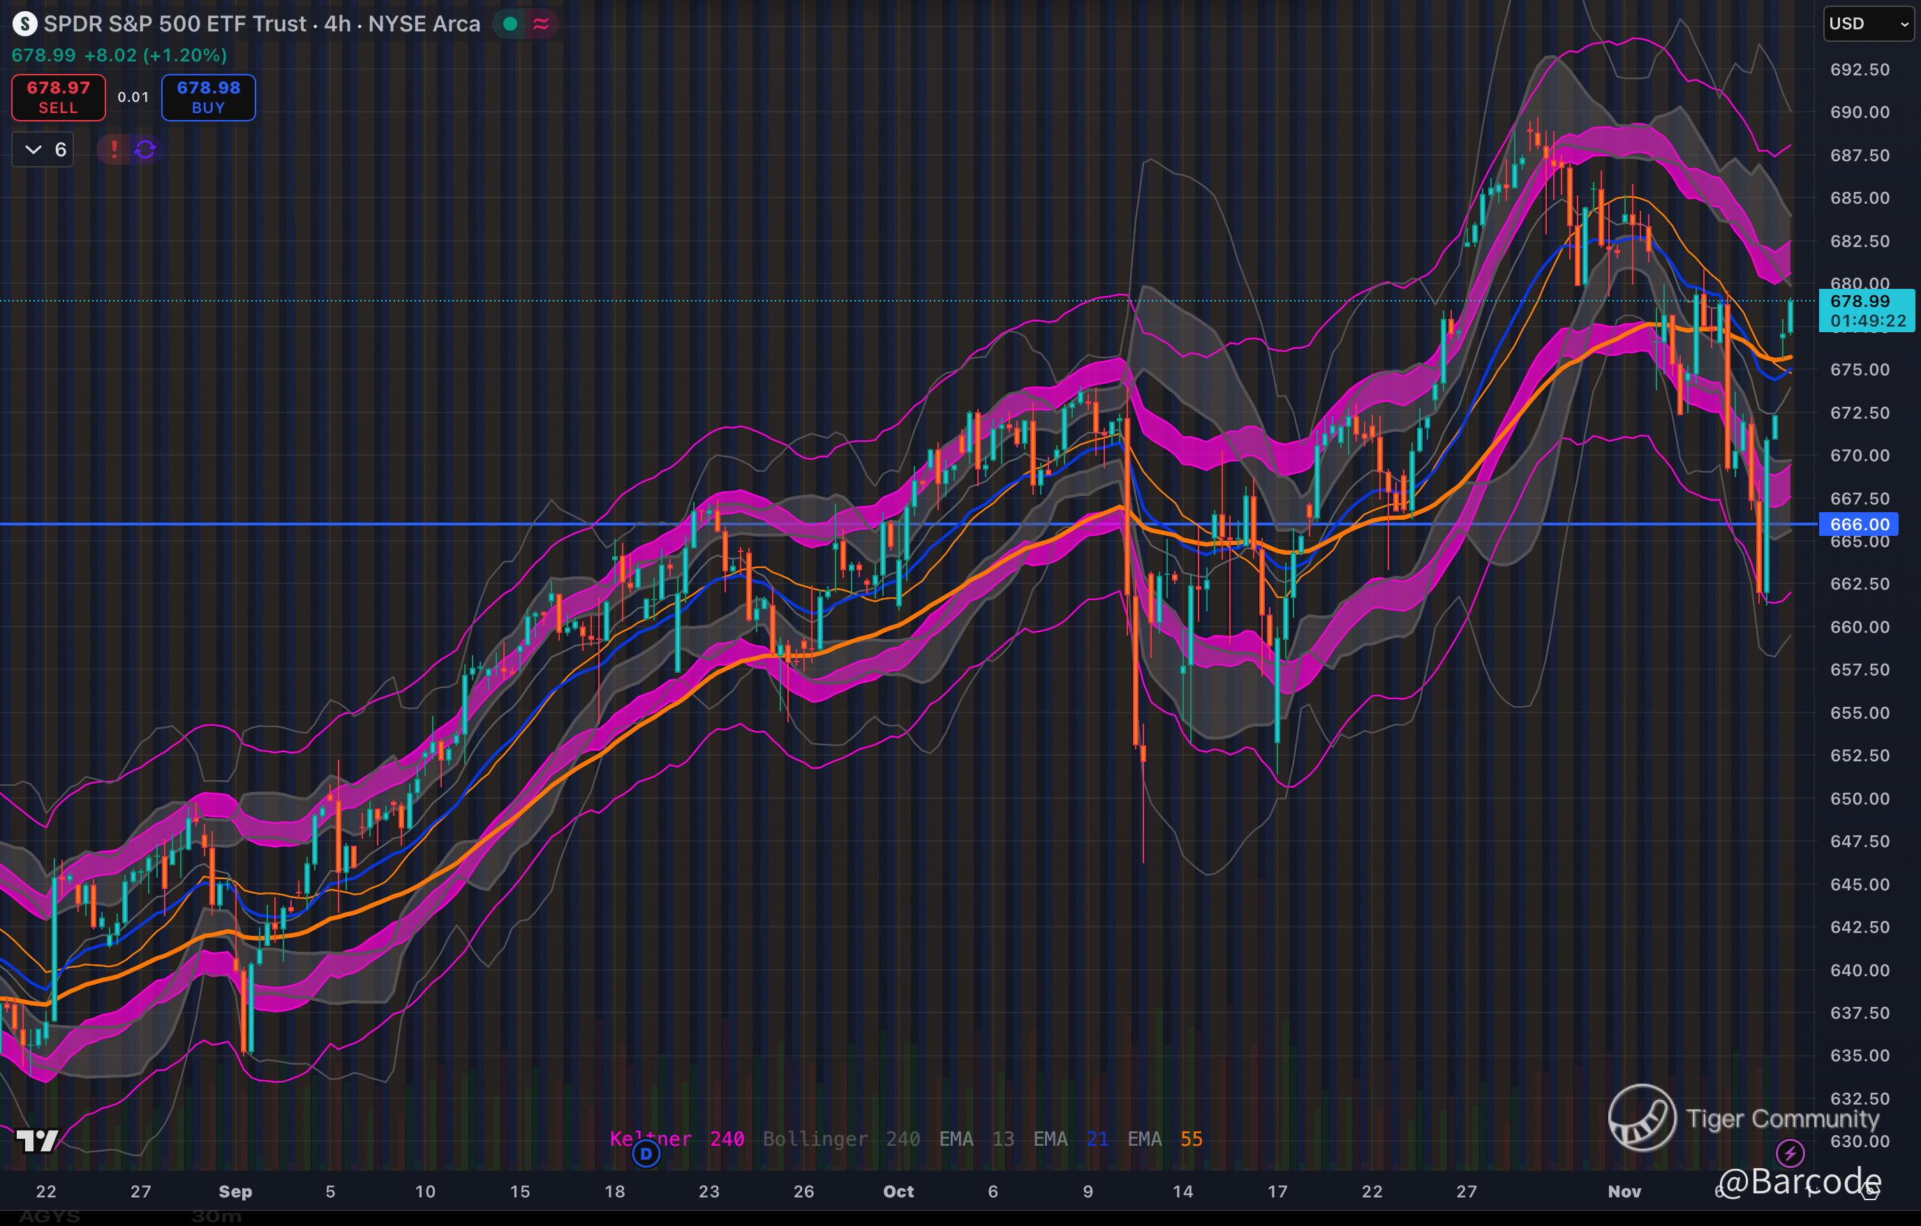Image resolution: width=1921 pixels, height=1226 pixels.
Task: Click the red exclamation warning icon
Action: tap(114, 149)
